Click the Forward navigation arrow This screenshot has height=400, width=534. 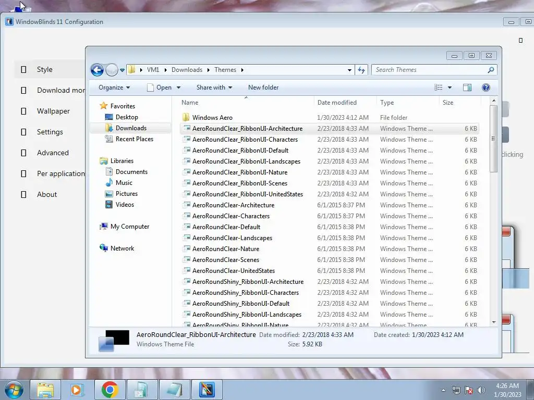[x=112, y=70]
